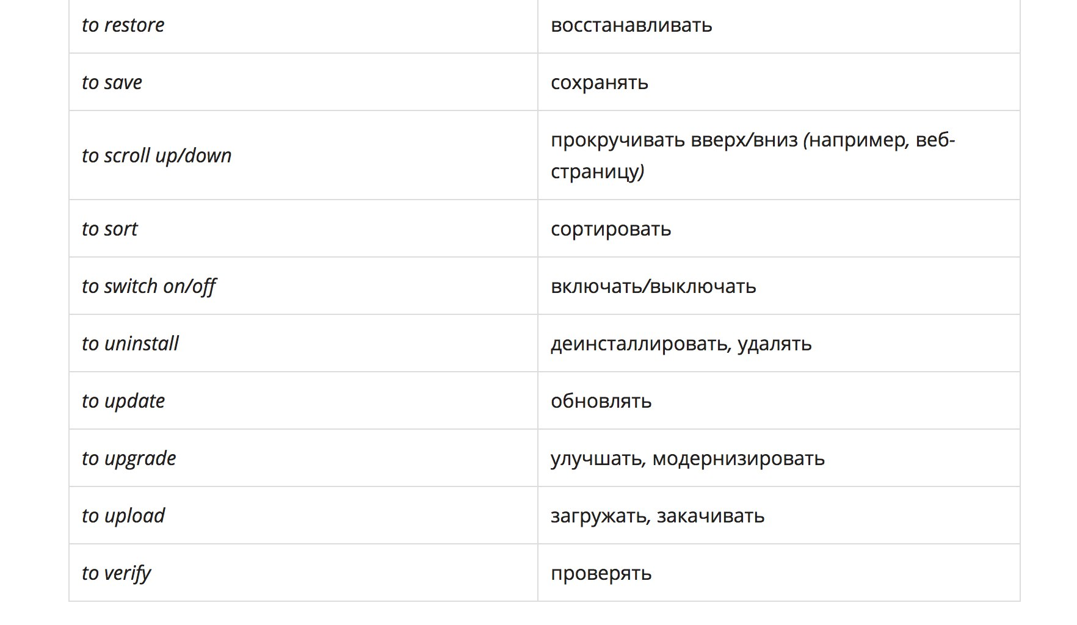Click the "to switch on/off" term
The image size is (1077, 625).
(x=149, y=286)
